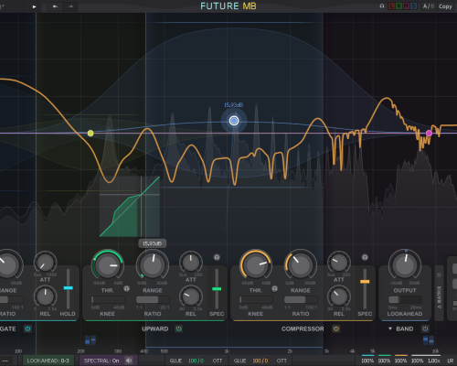The height and width of the screenshot is (366, 457).
Task: Click headphone listen icon beside Upward THR
Action: point(127,288)
